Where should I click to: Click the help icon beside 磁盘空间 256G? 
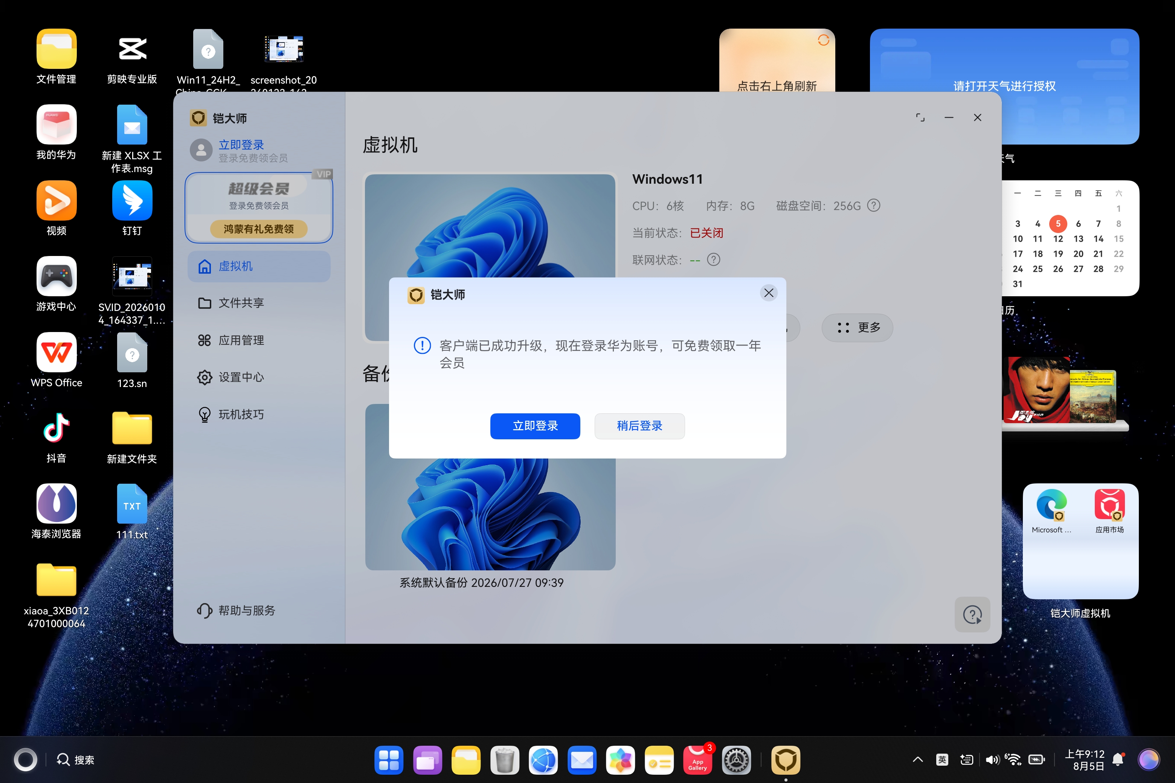coord(873,205)
